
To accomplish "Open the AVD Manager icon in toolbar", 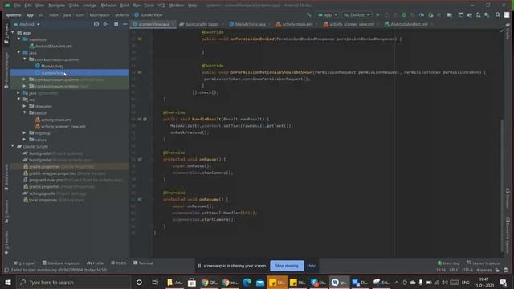I will (478, 15).
